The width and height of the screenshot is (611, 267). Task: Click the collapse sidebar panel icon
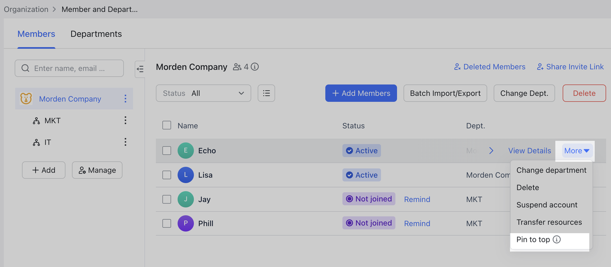tap(140, 69)
